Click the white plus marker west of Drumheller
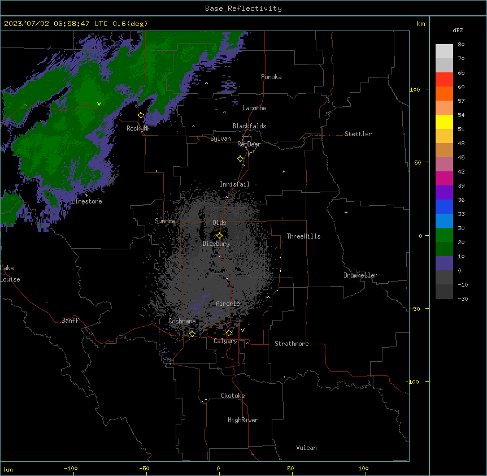 pyautogui.click(x=346, y=212)
